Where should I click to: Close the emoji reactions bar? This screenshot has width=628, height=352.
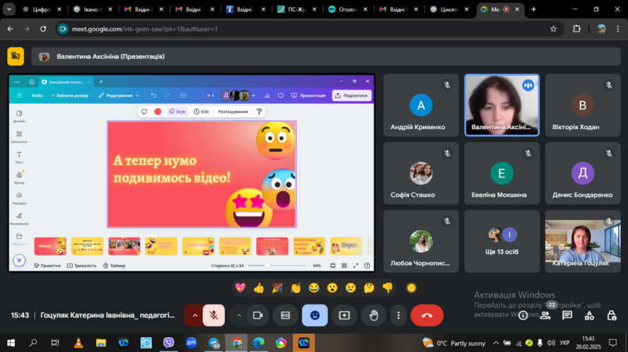(x=315, y=315)
